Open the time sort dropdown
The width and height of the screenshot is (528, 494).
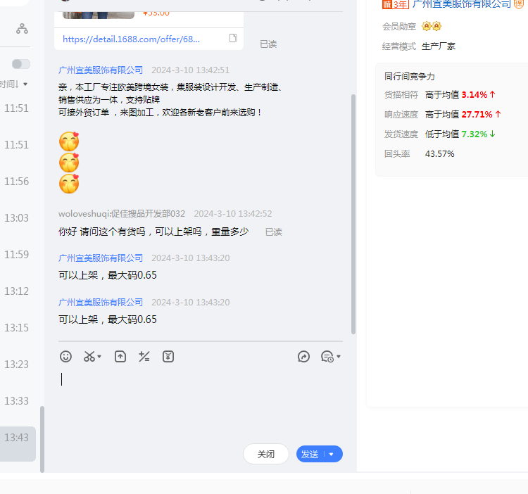click(x=15, y=84)
